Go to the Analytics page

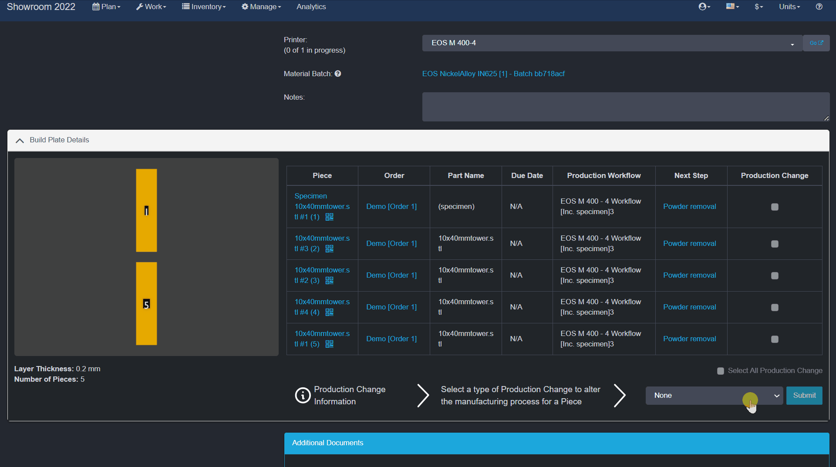(311, 7)
